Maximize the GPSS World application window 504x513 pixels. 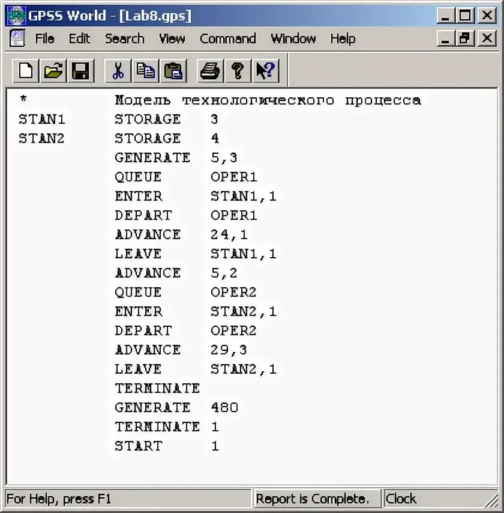point(465,15)
